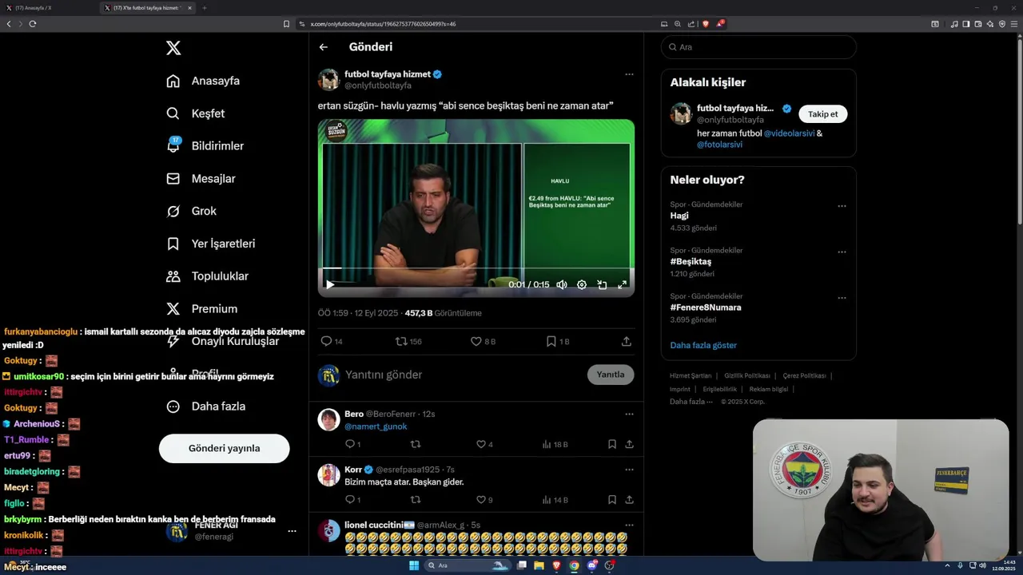Open Chrome from the taskbar
Image resolution: width=1023 pixels, height=575 pixels.
click(574, 565)
